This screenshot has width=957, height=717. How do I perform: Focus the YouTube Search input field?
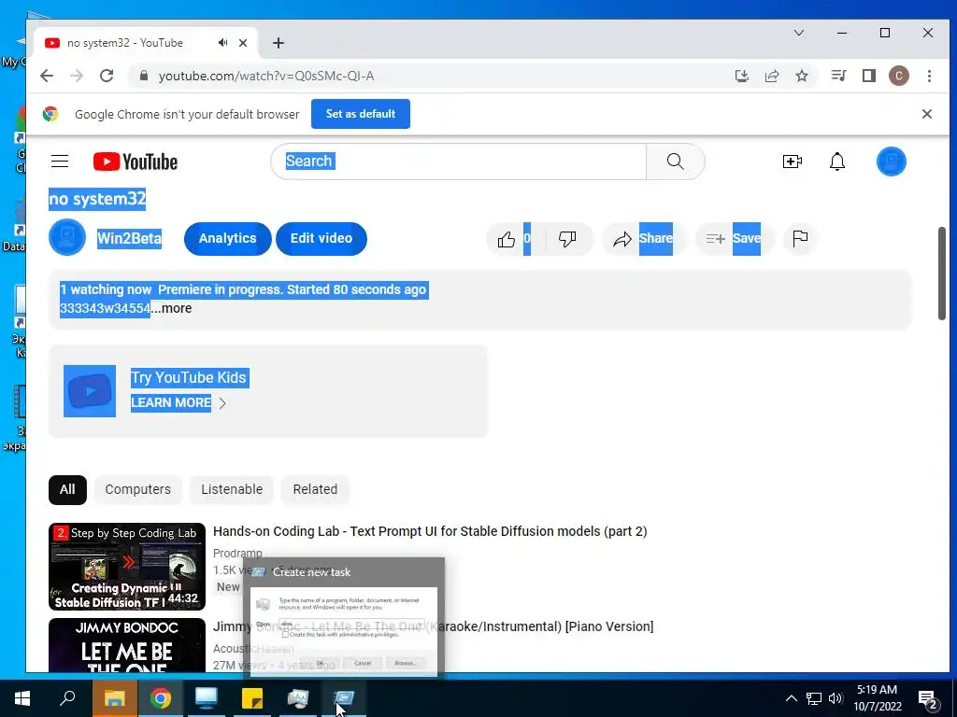[458, 162]
